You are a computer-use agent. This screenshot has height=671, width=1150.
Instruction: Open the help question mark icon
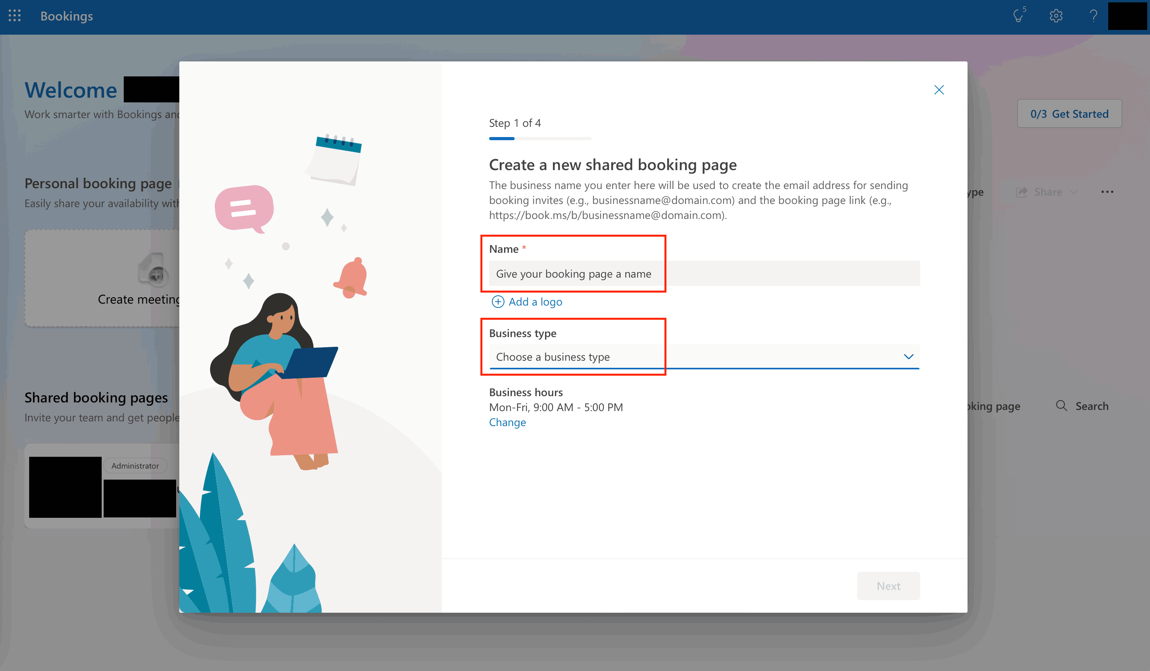[1093, 16]
